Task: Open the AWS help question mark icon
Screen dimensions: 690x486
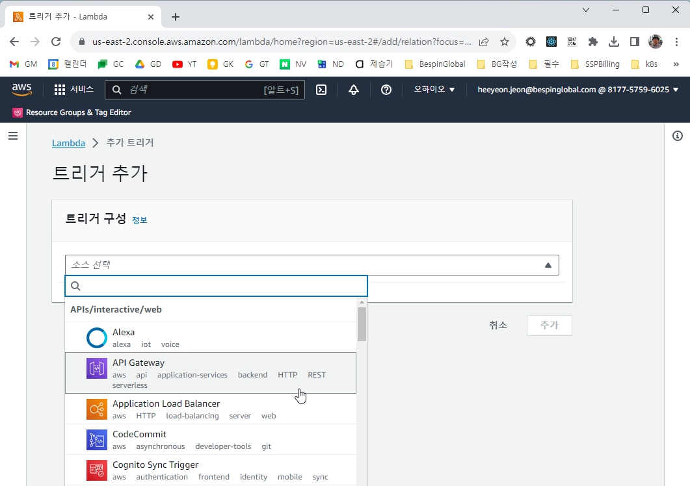Action: click(386, 90)
